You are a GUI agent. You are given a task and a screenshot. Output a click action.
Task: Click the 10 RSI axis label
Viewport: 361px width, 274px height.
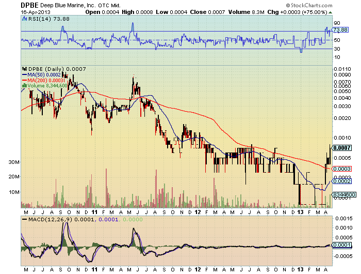point(337,57)
